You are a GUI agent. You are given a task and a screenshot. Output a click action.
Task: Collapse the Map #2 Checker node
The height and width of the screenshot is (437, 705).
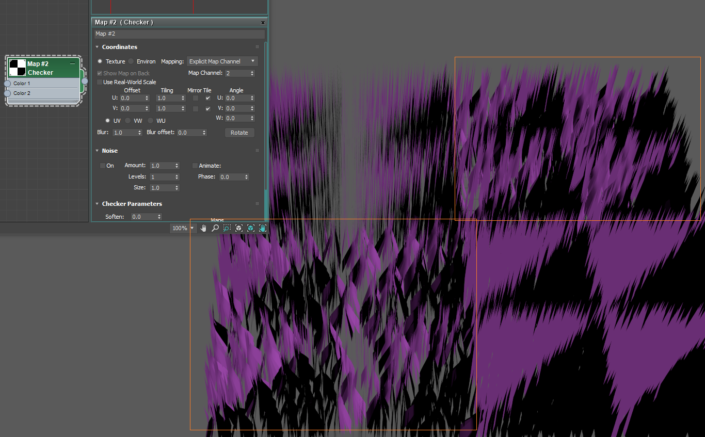pyautogui.click(x=73, y=63)
